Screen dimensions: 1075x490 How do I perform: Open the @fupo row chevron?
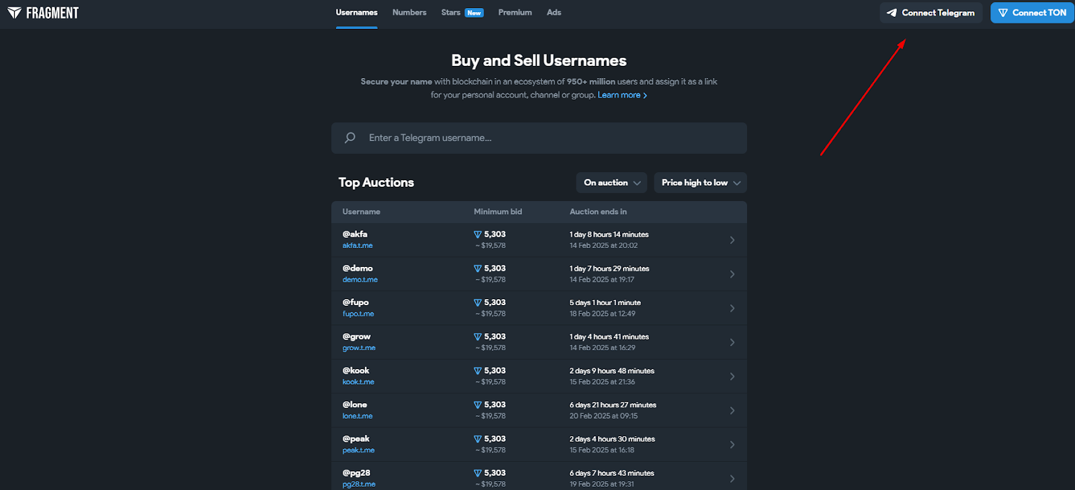pyautogui.click(x=732, y=309)
